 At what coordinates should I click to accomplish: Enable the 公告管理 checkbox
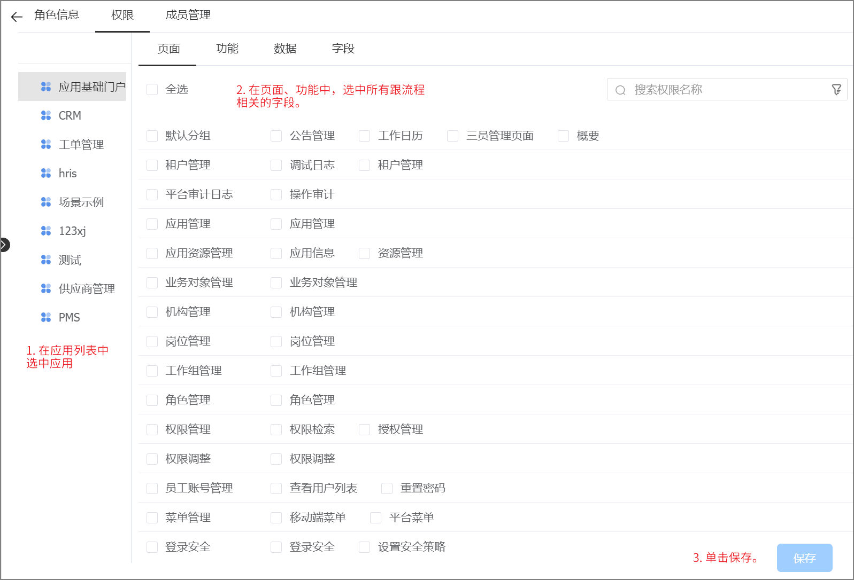tap(276, 136)
